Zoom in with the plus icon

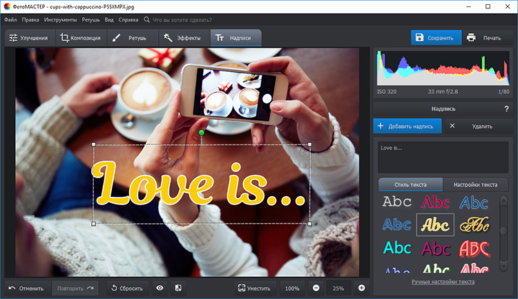pos(361,288)
